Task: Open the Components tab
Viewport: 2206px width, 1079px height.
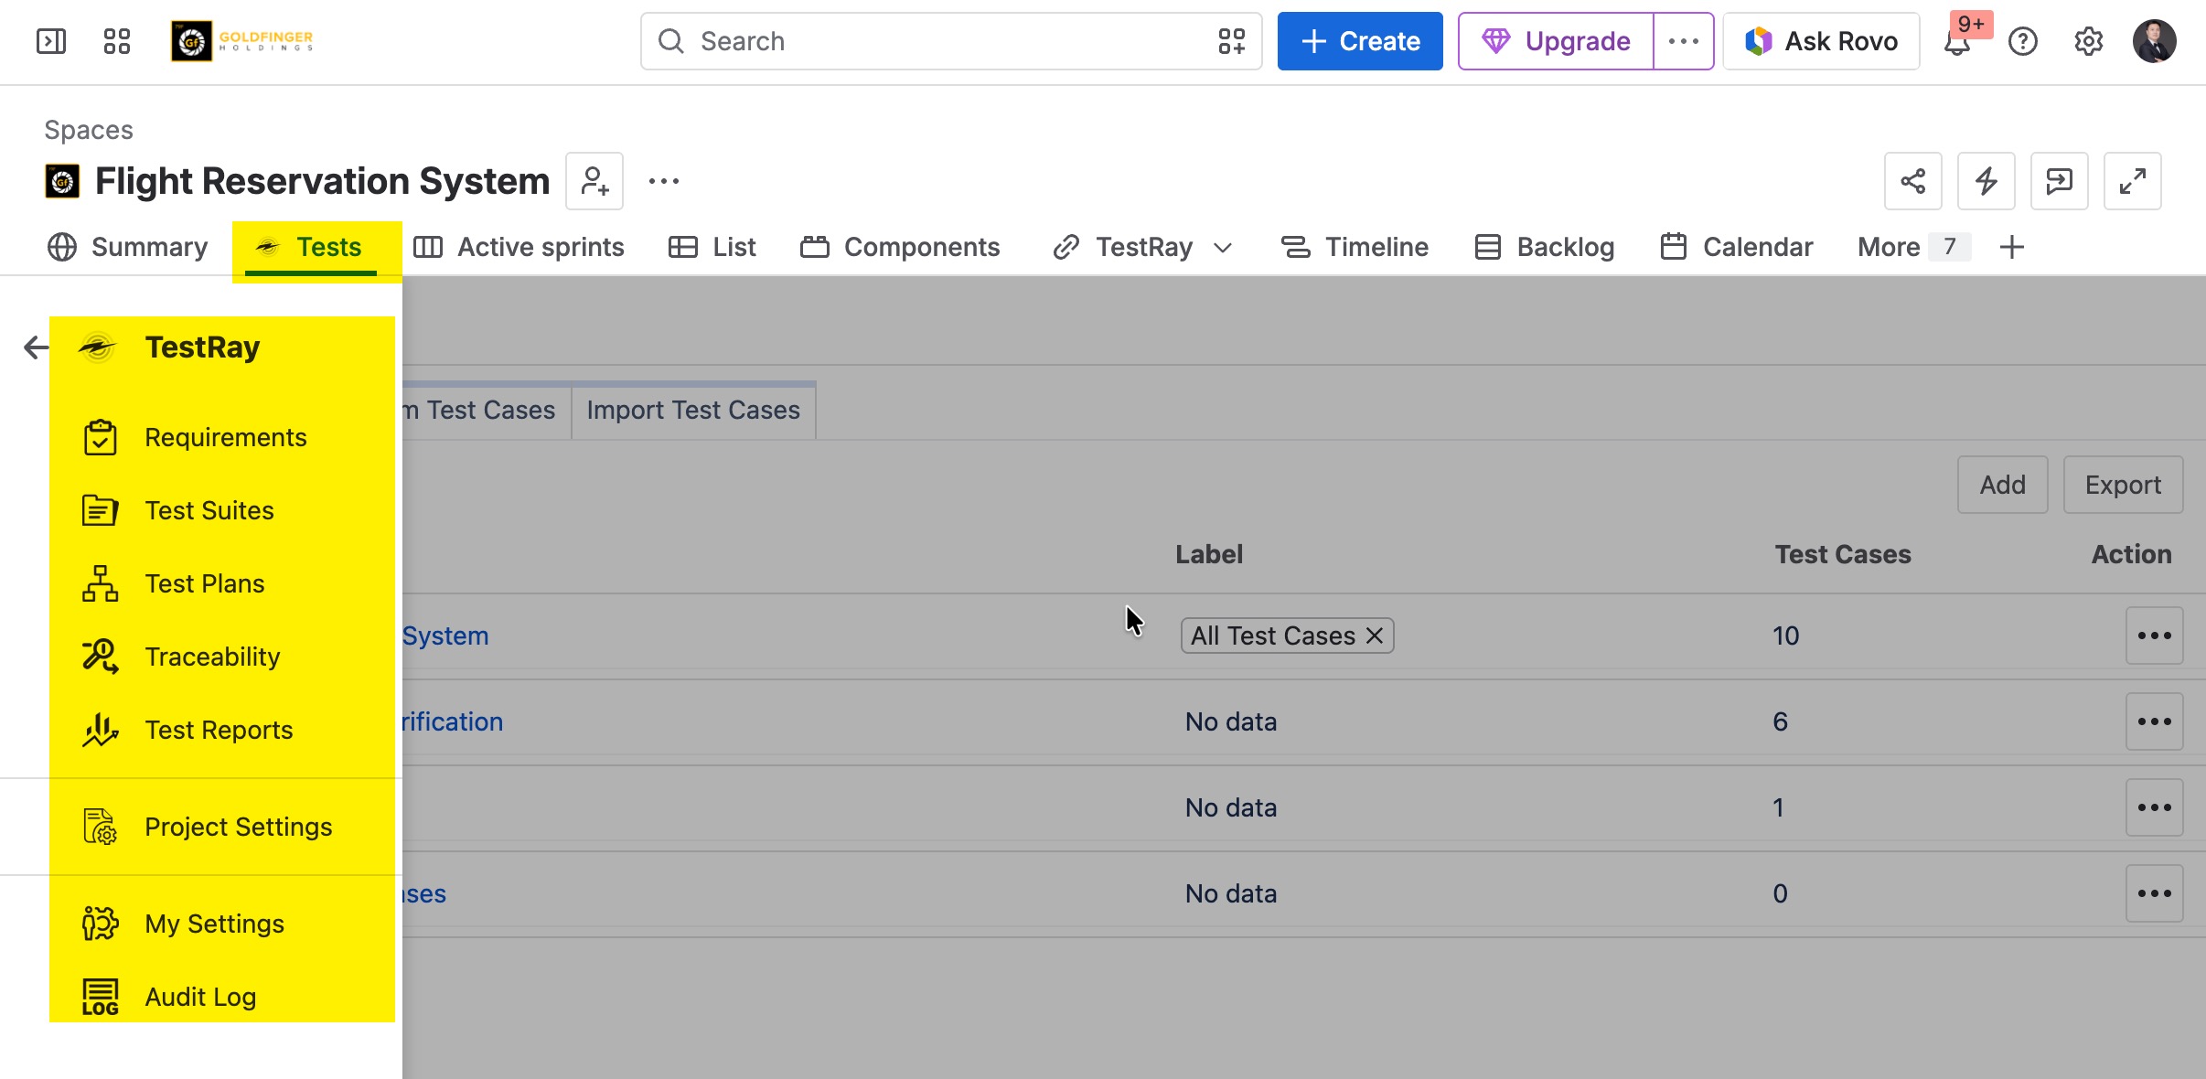Action: [x=900, y=247]
